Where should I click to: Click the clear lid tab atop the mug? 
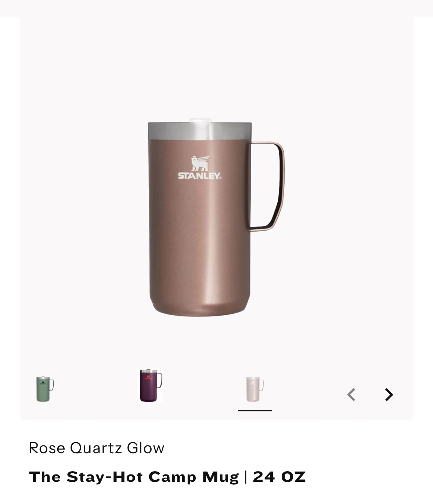pyautogui.click(x=201, y=120)
